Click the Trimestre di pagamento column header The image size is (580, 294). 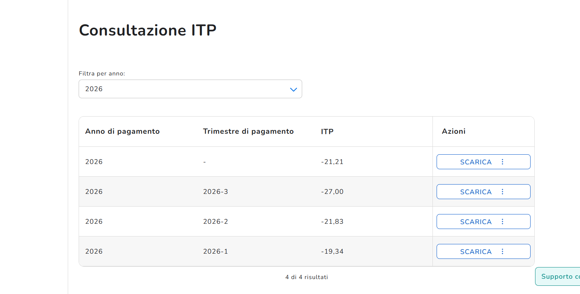(x=248, y=131)
